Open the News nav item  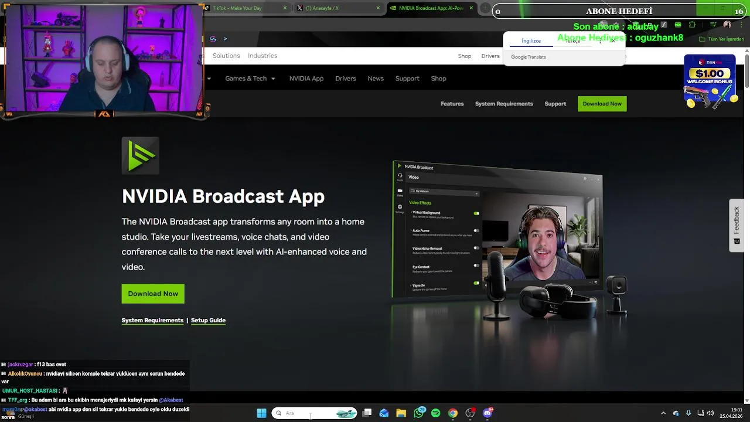coord(376,79)
